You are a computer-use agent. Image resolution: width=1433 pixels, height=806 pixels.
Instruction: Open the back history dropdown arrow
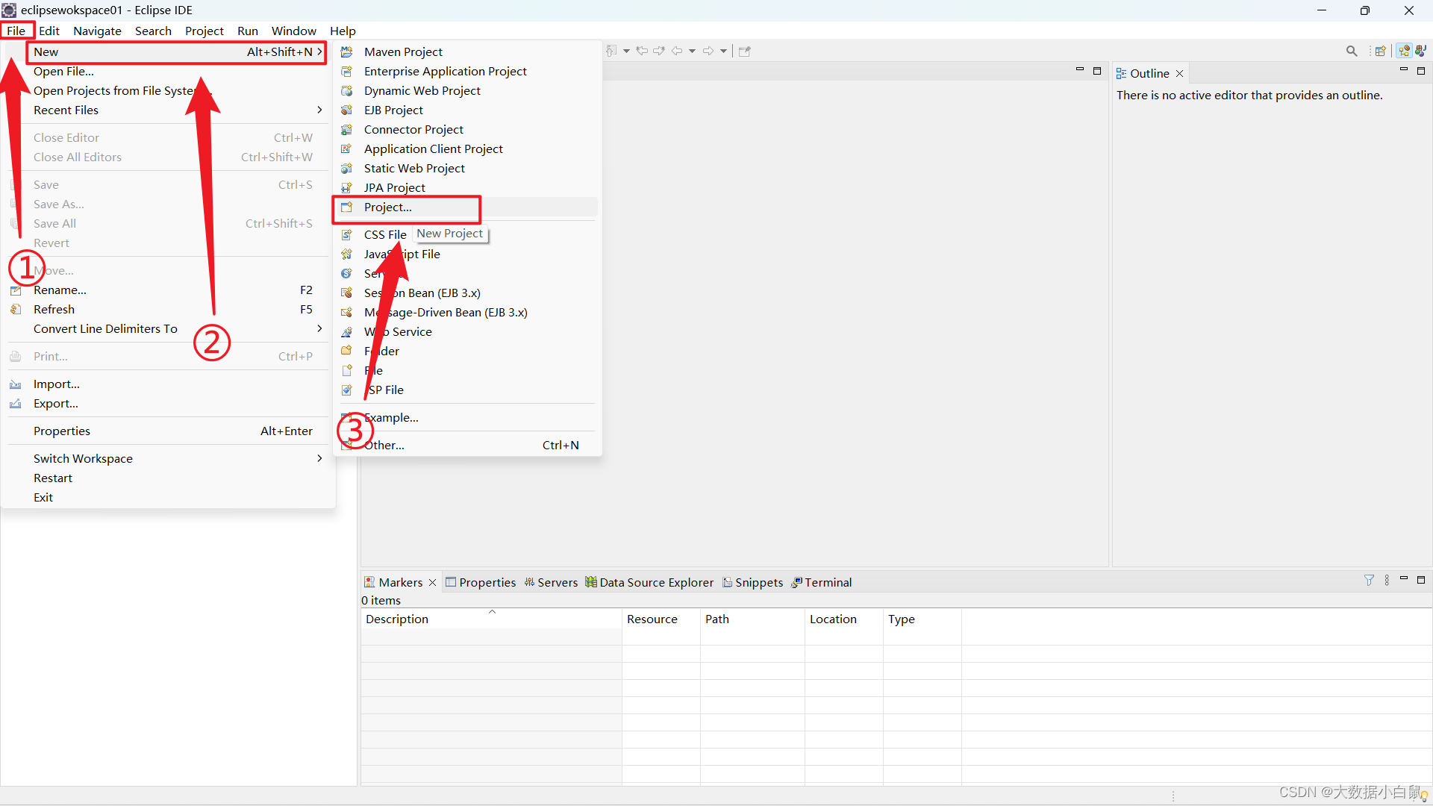click(x=693, y=51)
